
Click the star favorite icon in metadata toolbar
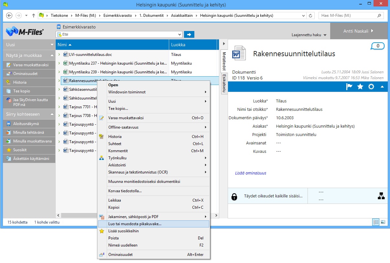(360, 87)
